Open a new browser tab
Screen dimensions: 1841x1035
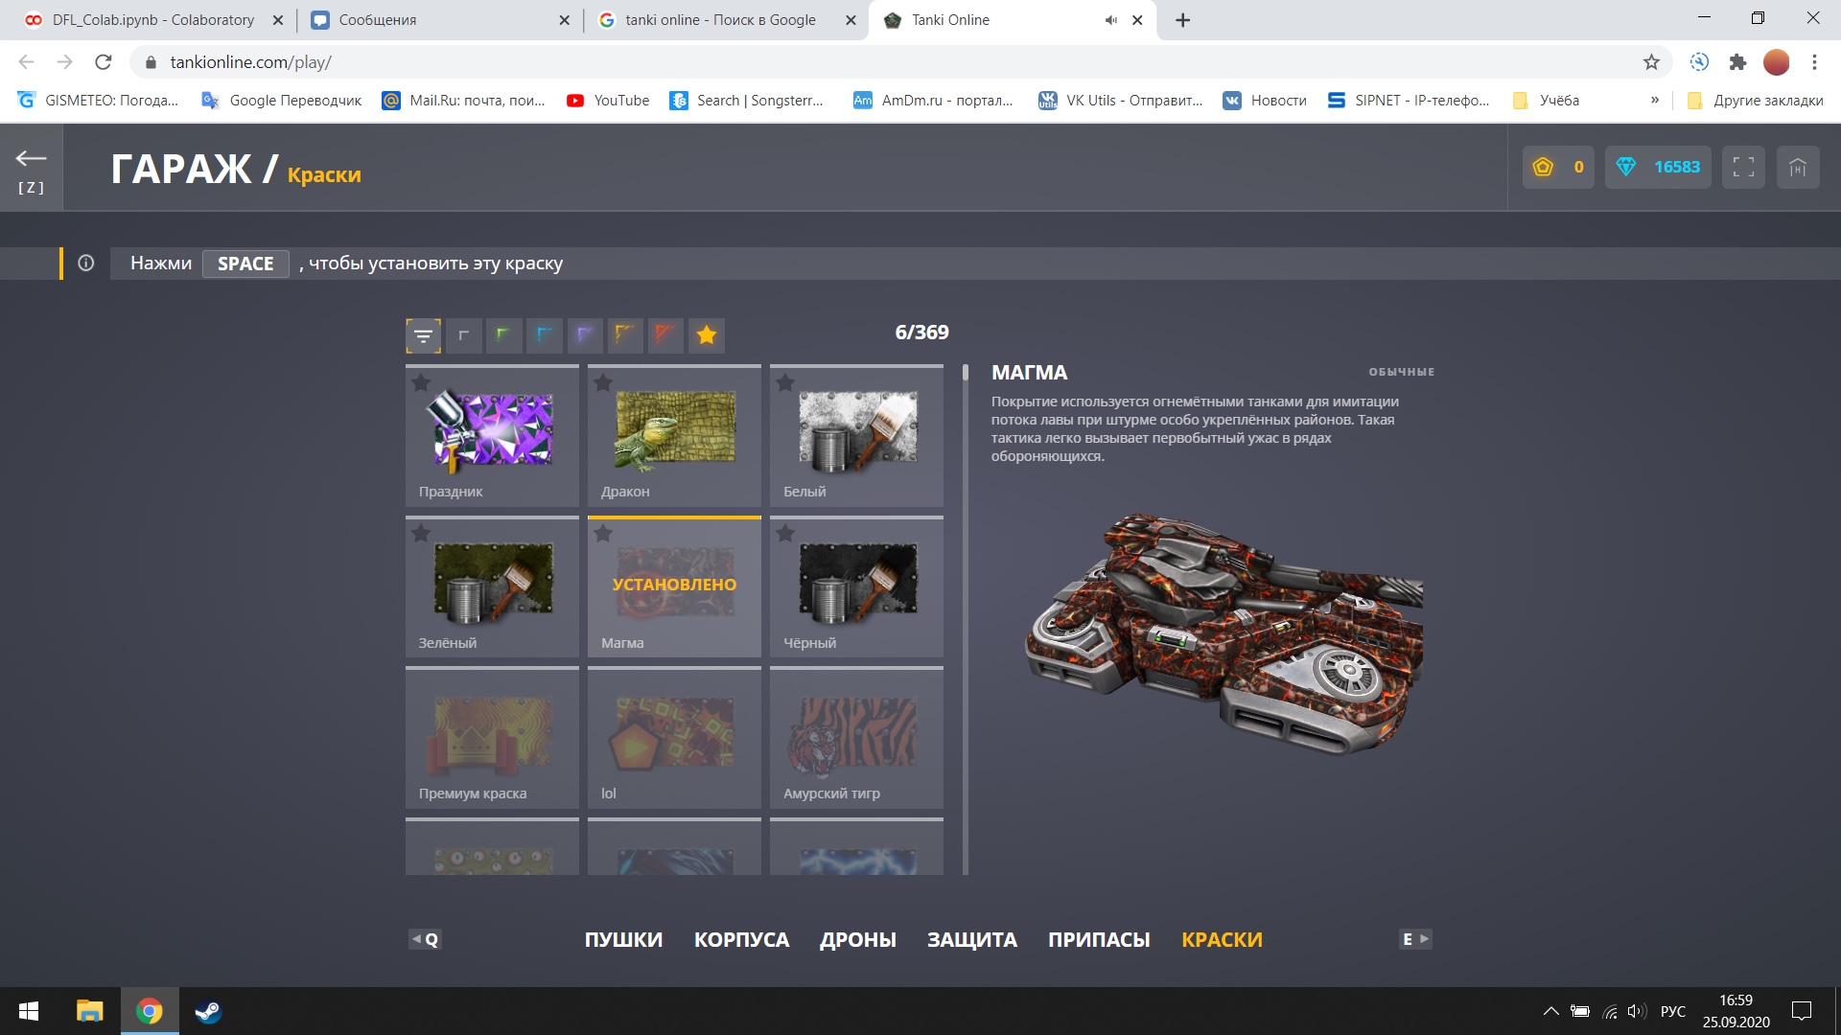tap(1183, 20)
